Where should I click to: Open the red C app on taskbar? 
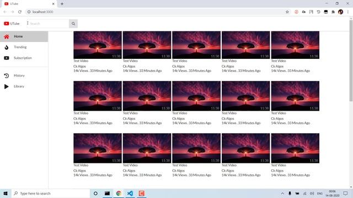click(142, 193)
